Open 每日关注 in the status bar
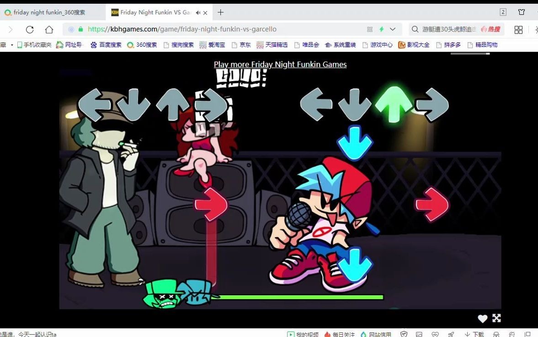 tap(340, 334)
